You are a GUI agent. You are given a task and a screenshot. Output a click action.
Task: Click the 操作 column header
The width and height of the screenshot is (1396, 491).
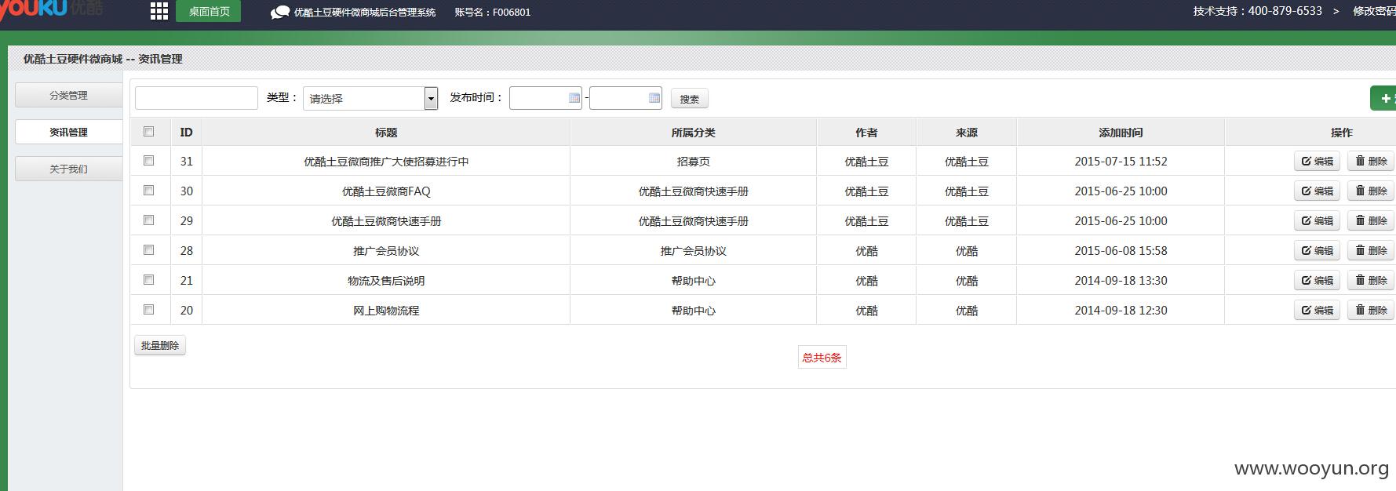tap(1342, 133)
